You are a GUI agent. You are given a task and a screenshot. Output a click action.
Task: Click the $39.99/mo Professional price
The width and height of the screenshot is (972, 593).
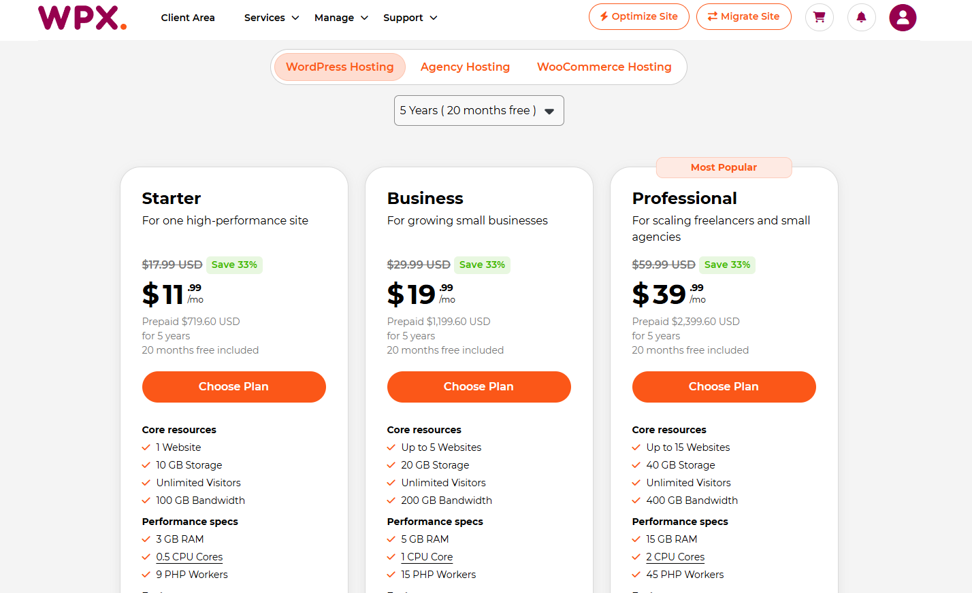point(669,294)
